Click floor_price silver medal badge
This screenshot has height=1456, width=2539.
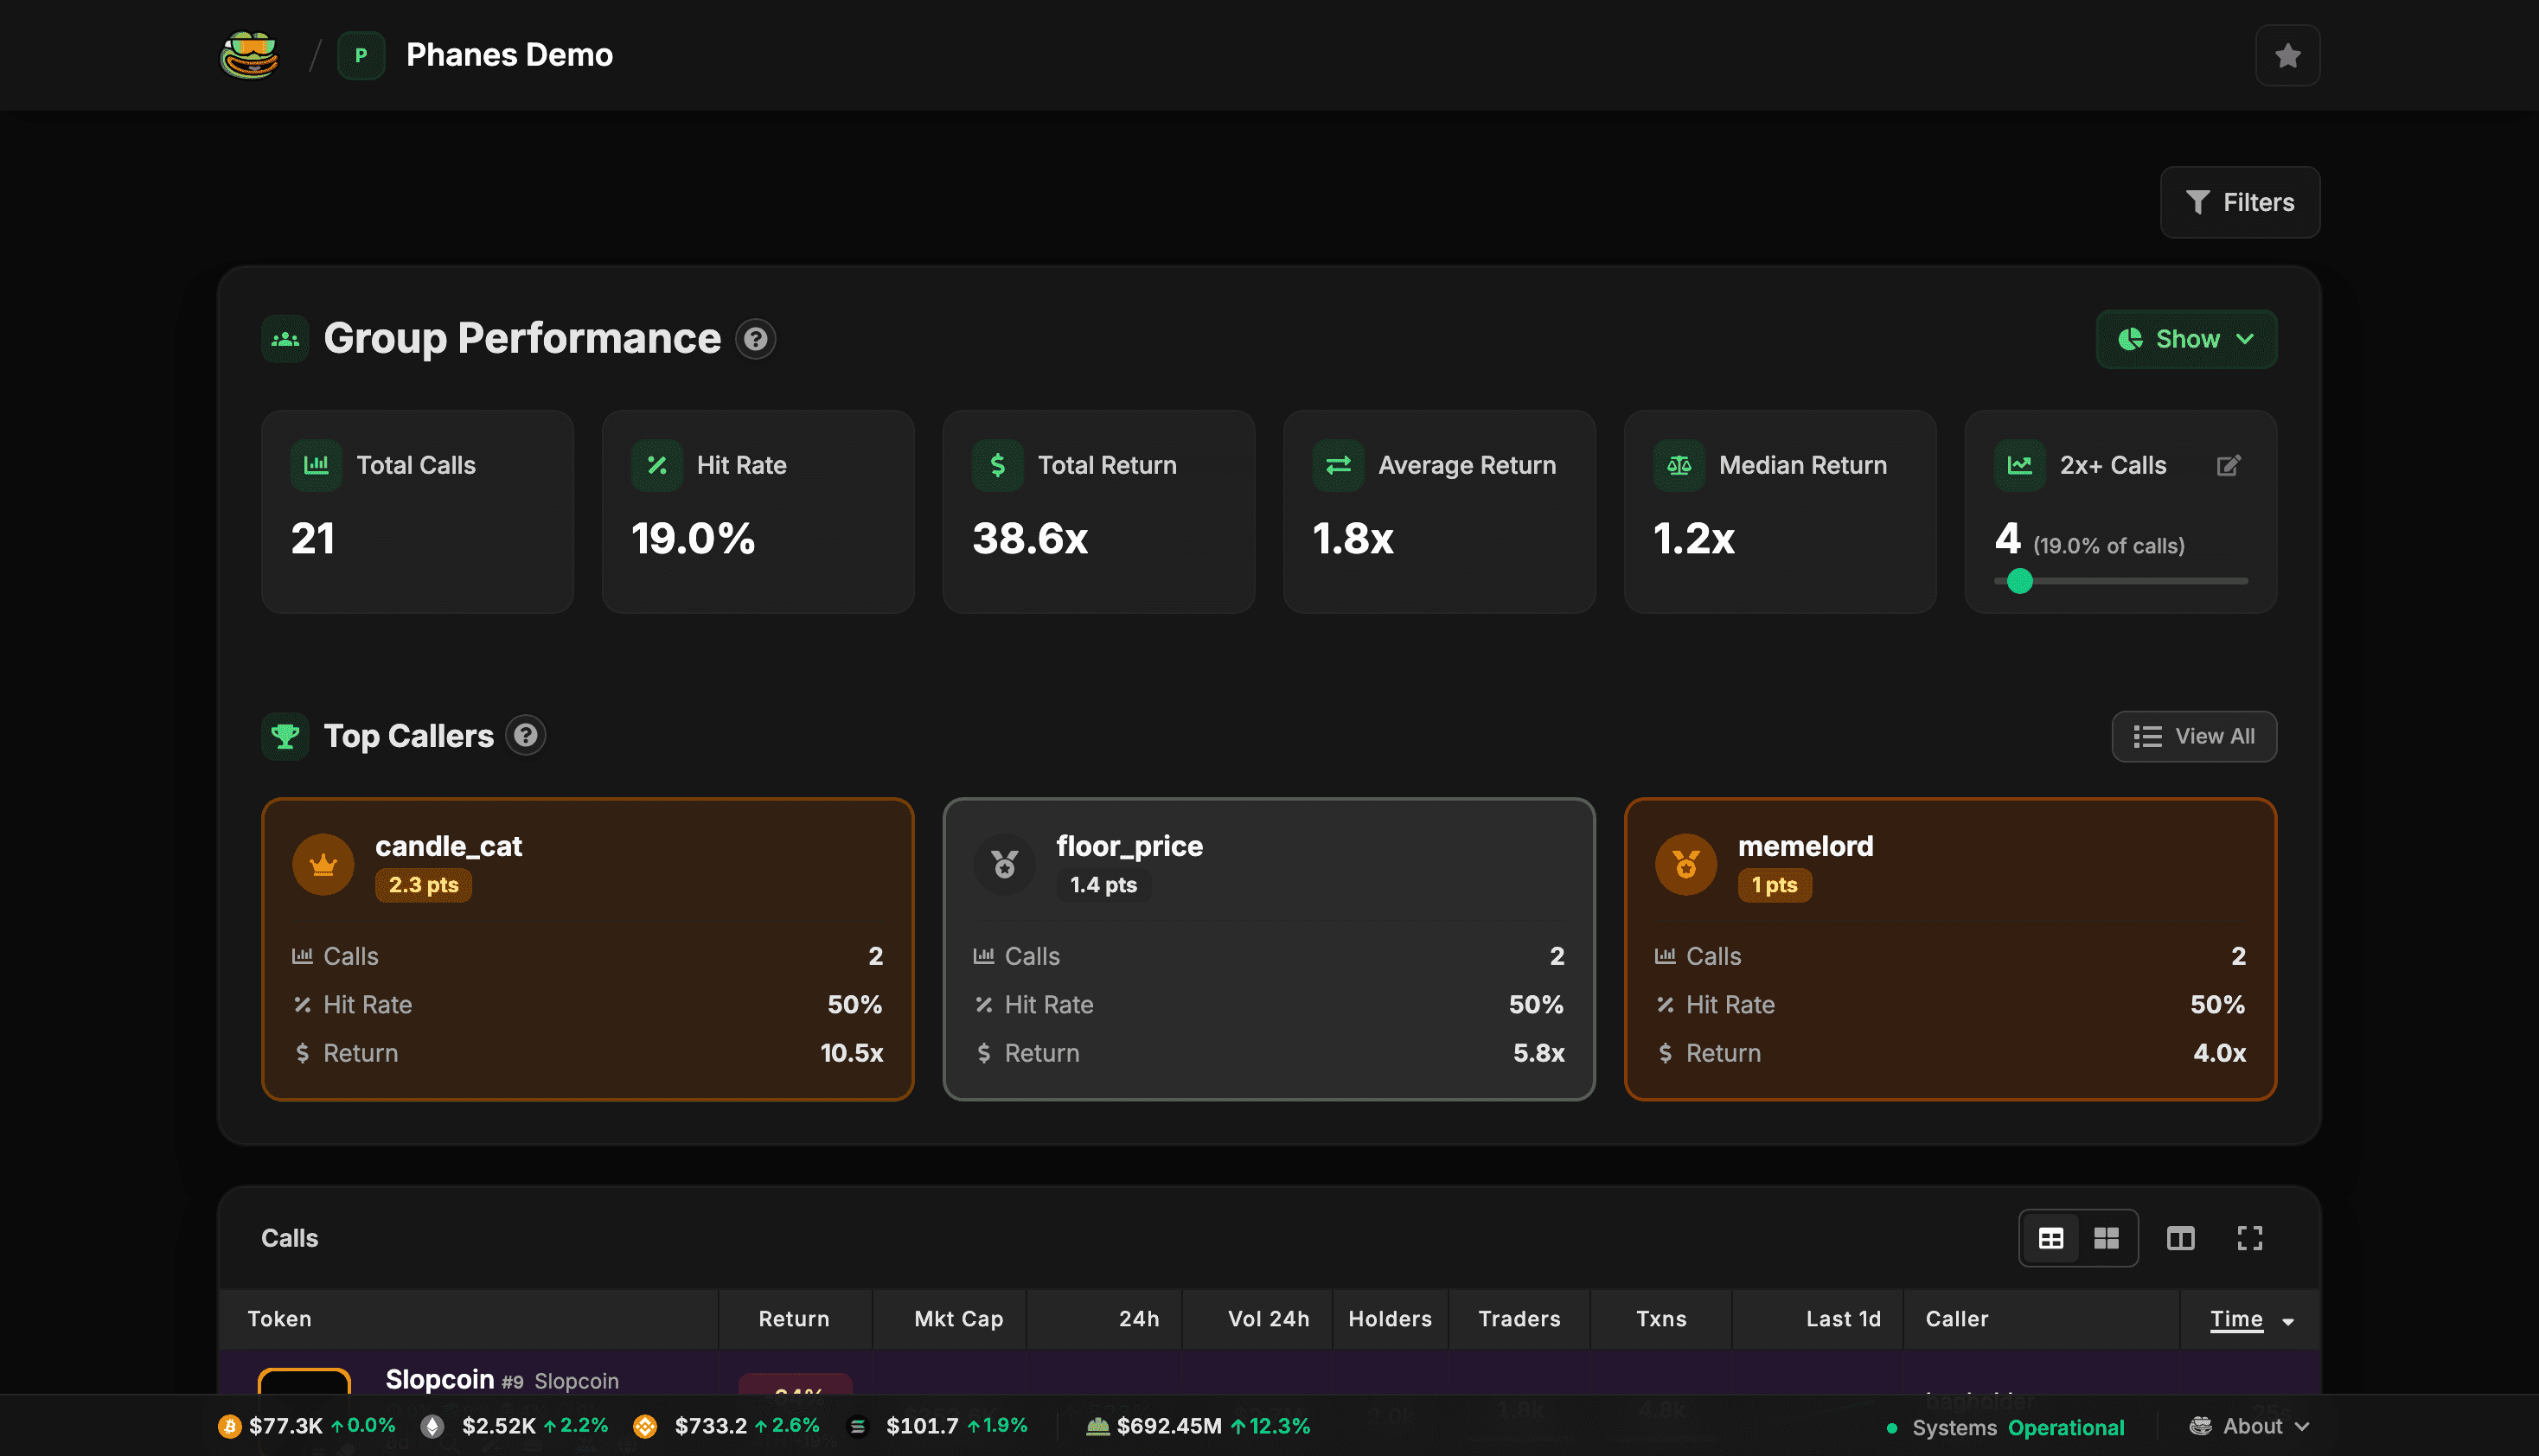[1004, 865]
